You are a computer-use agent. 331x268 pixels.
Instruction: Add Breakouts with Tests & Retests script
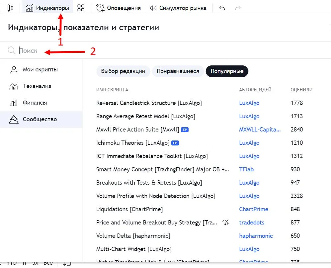click(x=149, y=183)
